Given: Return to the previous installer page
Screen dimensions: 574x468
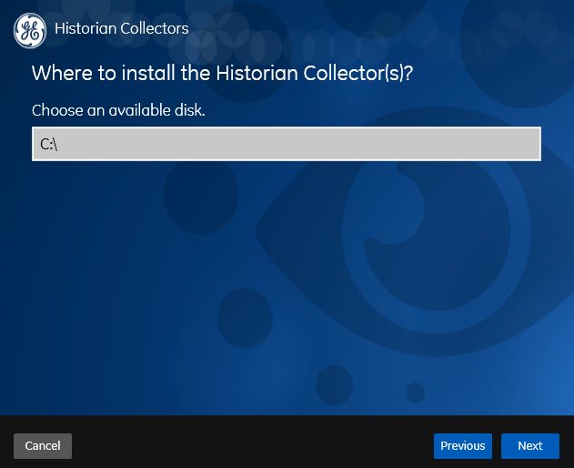Looking at the screenshot, I should [x=463, y=445].
